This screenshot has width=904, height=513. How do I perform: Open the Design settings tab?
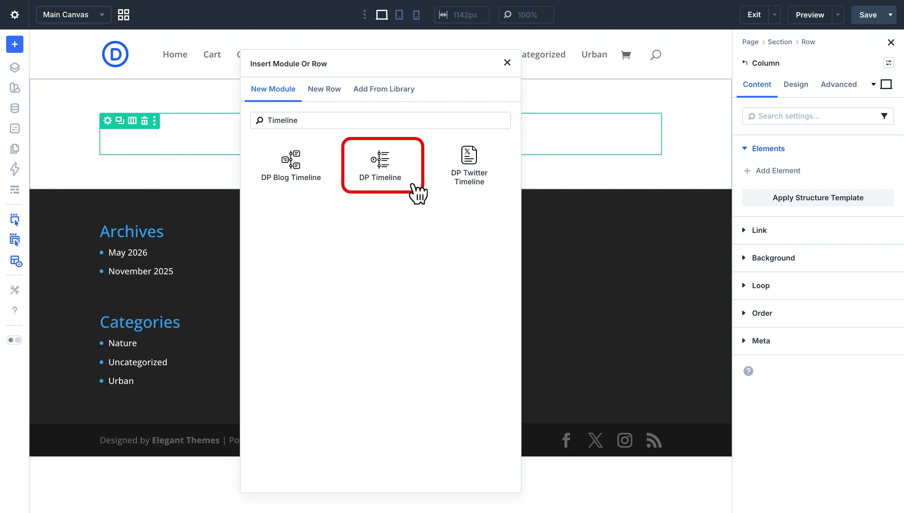pyautogui.click(x=795, y=84)
